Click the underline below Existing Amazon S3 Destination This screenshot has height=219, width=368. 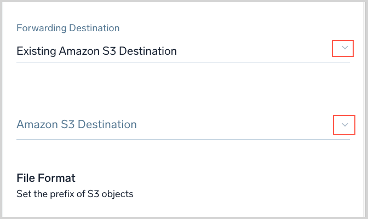tap(183, 62)
